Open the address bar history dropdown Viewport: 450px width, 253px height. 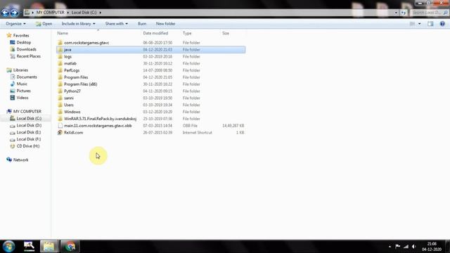(396, 13)
